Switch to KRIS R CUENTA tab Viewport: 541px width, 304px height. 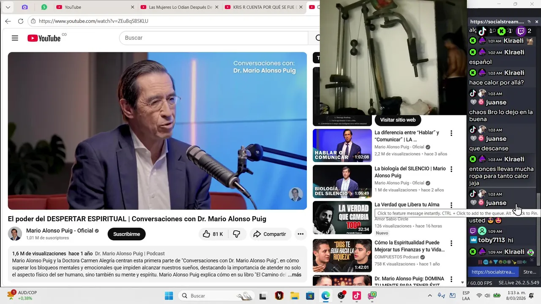(x=264, y=7)
